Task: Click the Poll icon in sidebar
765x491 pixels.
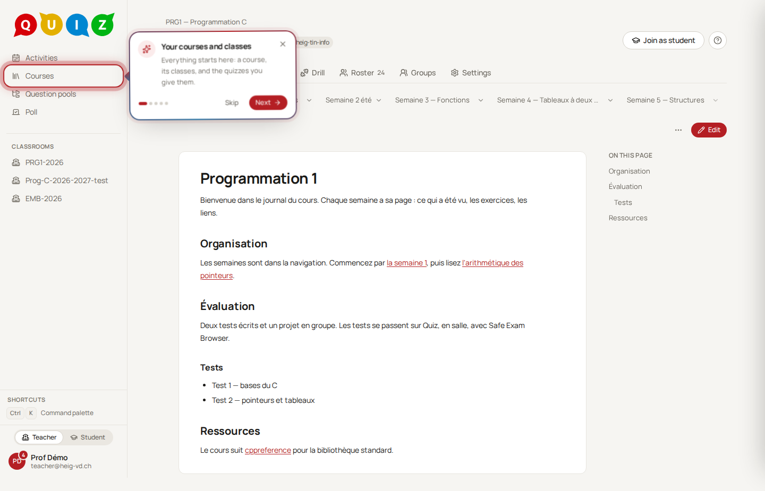Action: coord(16,112)
